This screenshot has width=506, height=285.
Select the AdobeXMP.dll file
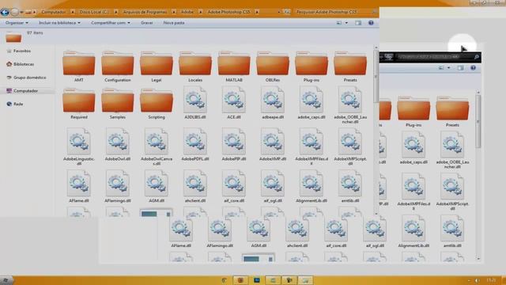coord(273,145)
